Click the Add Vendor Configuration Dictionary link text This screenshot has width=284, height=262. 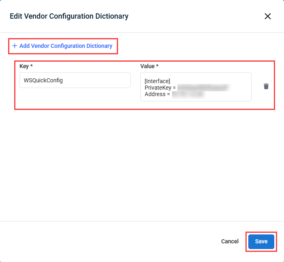[66, 46]
